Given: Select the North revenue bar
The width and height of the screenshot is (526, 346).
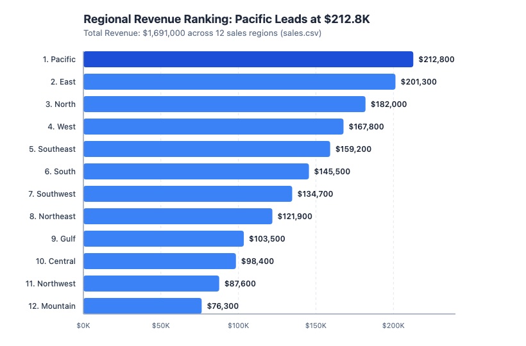Looking at the screenshot, I should point(225,104).
